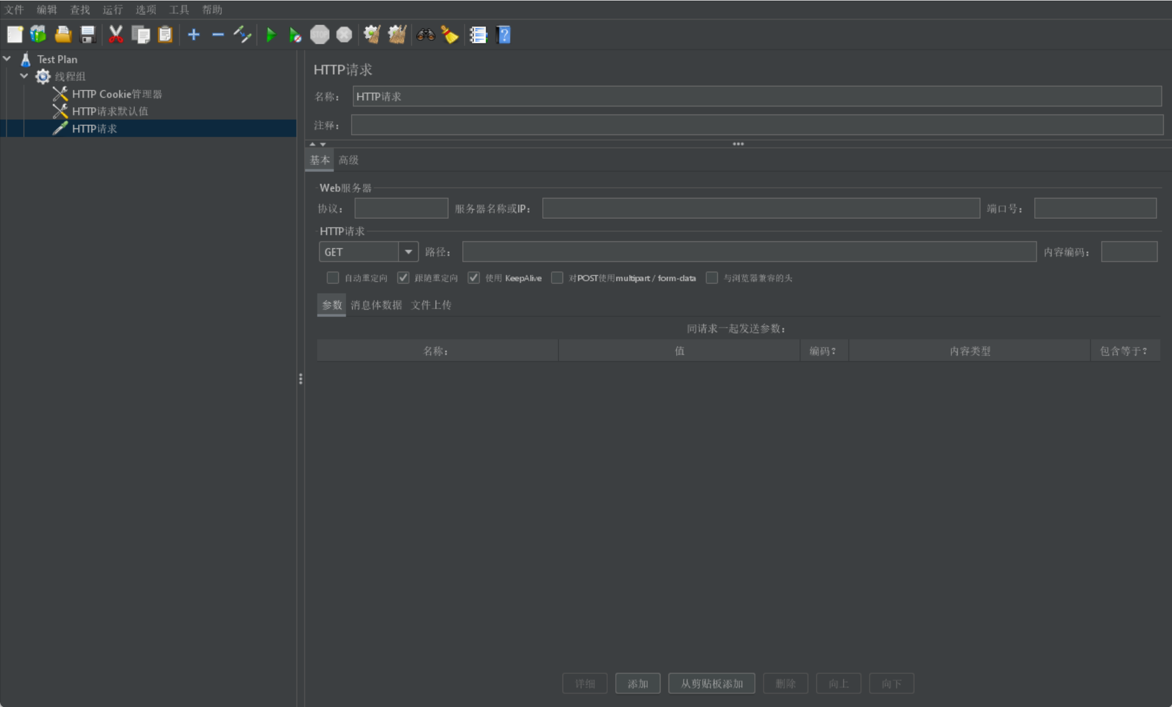Open the 运行 menu
1172x707 pixels.
click(113, 9)
